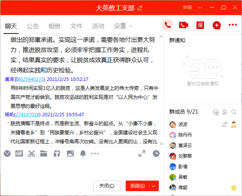Edit the group name with the pencil icon
Screen dimensions: 242x196
(x=140, y=8)
